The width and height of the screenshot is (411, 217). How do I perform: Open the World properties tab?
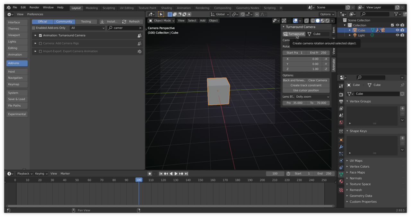click(x=341, y=122)
